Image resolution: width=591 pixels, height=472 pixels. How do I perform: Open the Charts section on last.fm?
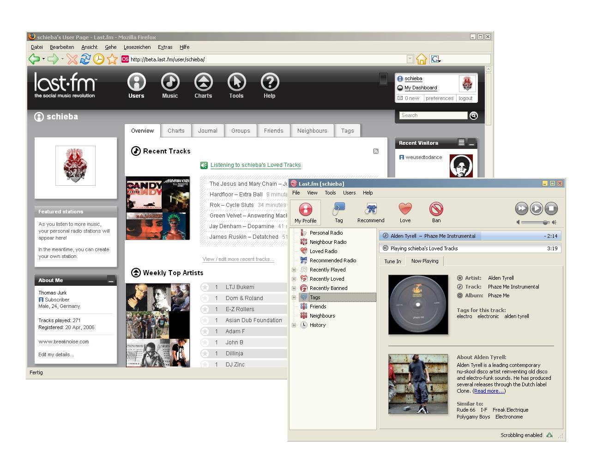[203, 86]
